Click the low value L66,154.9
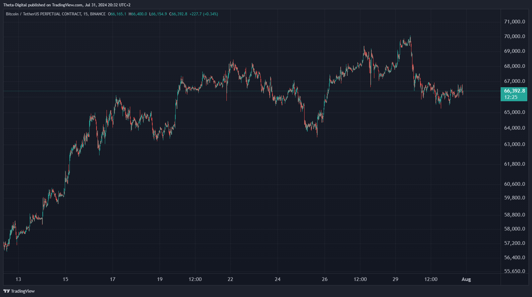The width and height of the screenshot is (532, 297). tap(158, 14)
